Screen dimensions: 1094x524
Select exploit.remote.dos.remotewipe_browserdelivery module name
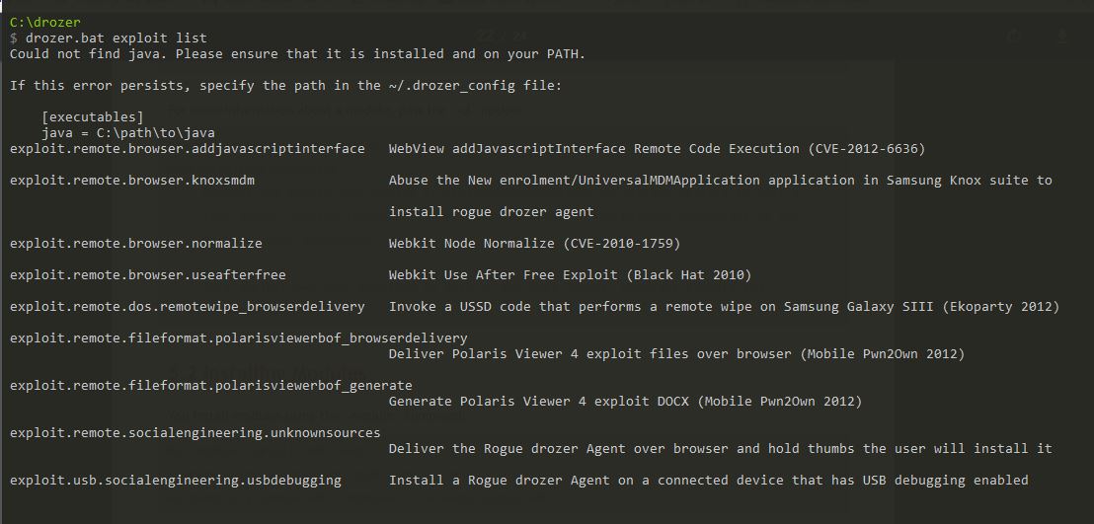187,306
